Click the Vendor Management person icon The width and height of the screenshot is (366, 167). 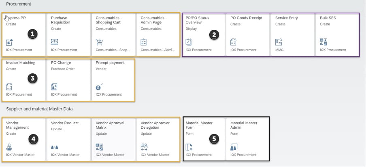[9, 147]
